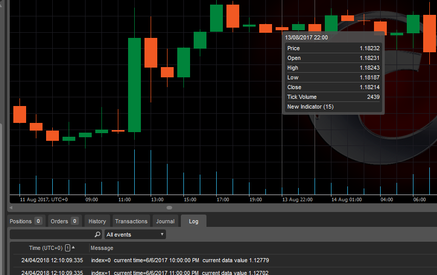Click the tall green candle at 12:00
437x275 pixels.
click(134, 85)
